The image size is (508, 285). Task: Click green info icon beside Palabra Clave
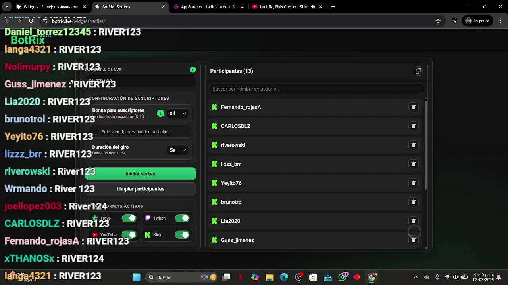pos(193,70)
